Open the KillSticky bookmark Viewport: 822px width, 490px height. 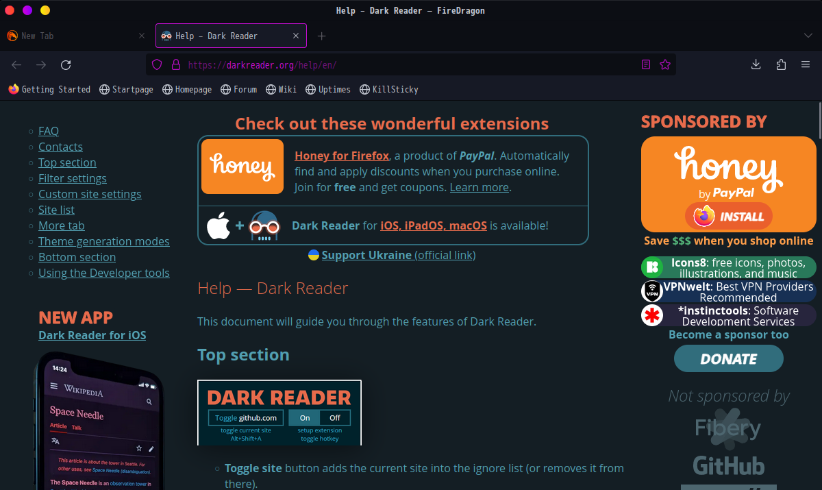[x=388, y=89]
